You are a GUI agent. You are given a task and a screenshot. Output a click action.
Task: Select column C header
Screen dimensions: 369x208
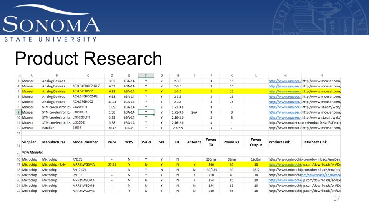click(x=88, y=75)
